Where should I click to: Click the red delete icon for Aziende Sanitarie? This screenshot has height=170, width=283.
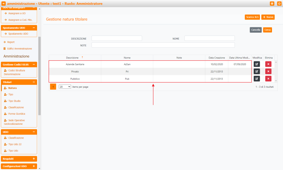click(268, 64)
